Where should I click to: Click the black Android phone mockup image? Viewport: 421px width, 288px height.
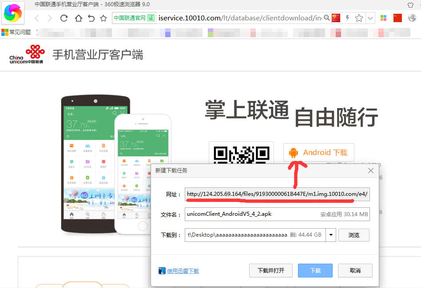[89, 163]
